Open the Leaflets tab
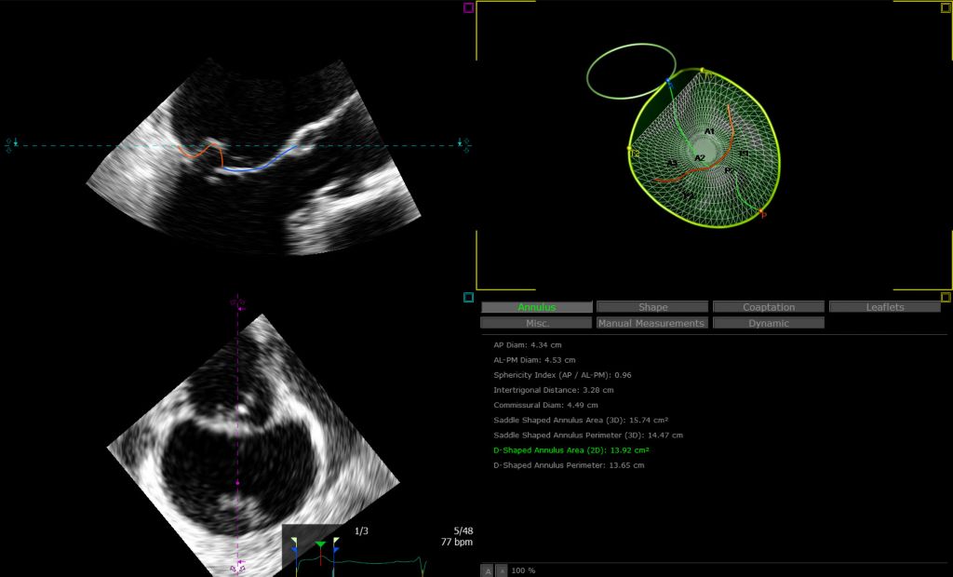This screenshot has width=953, height=577. (885, 307)
